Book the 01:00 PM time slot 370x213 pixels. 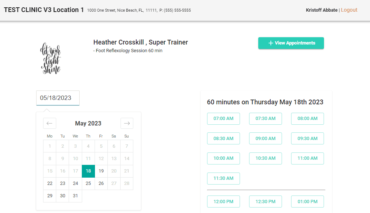308,201
